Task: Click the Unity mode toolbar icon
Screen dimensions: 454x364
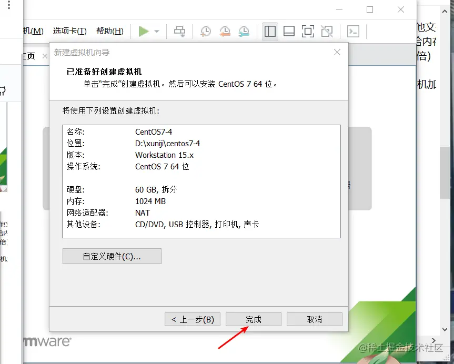Action: point(327,31)
